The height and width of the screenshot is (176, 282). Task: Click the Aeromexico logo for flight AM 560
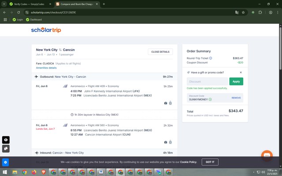[65, 125]
